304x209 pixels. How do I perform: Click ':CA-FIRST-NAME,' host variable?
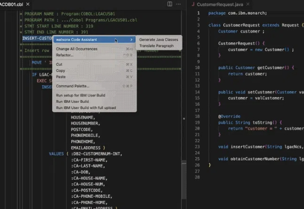(89, 160)
